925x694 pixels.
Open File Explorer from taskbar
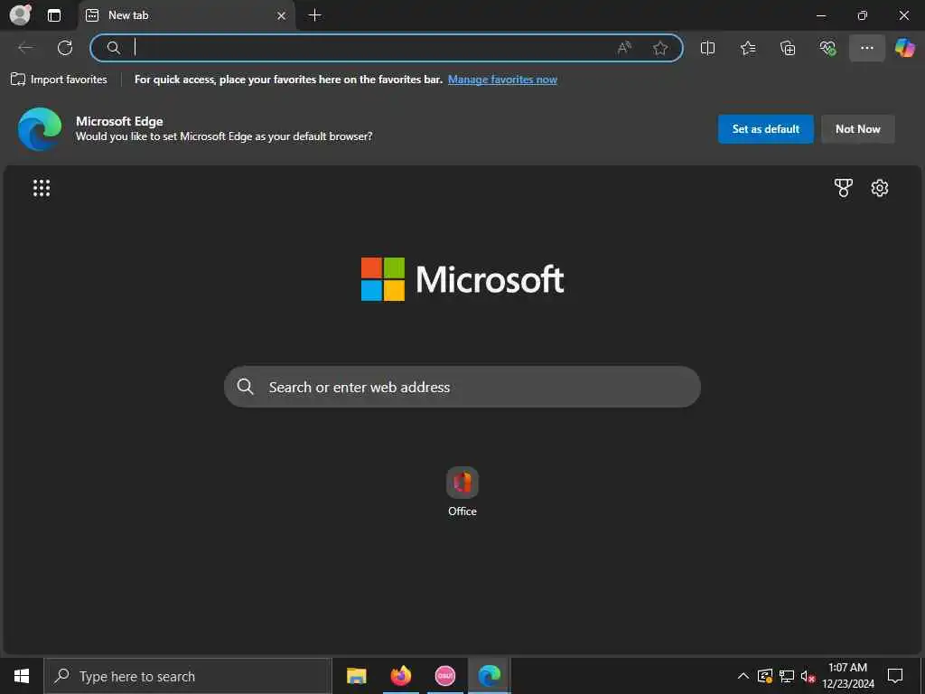pyautogui.click(x=356, y=676)
